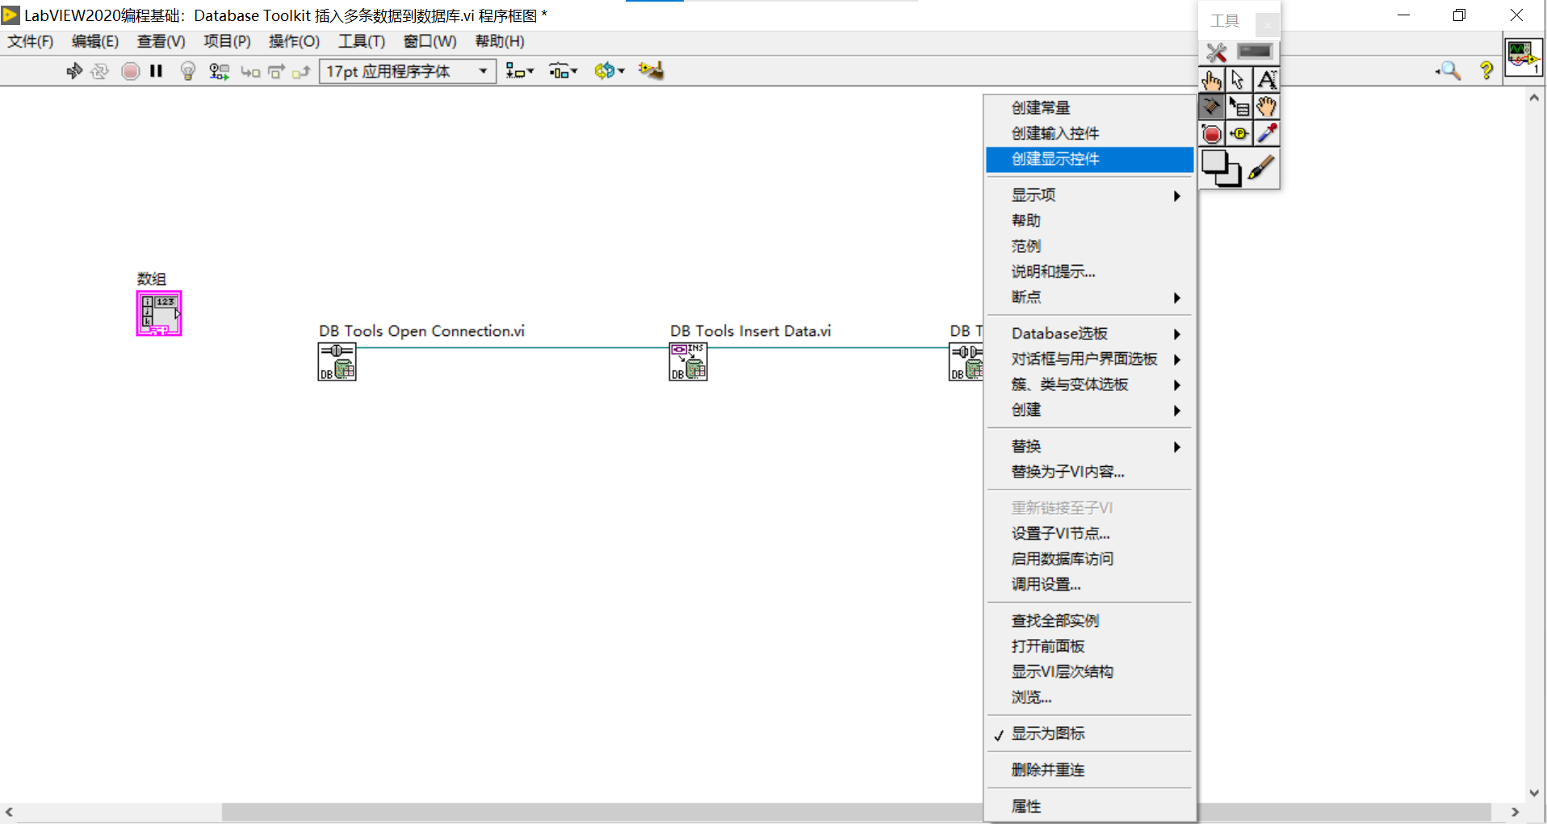Screen dimensions: 1547x824
Task: Open the 工具(T) menu
Action: point(361,41)
